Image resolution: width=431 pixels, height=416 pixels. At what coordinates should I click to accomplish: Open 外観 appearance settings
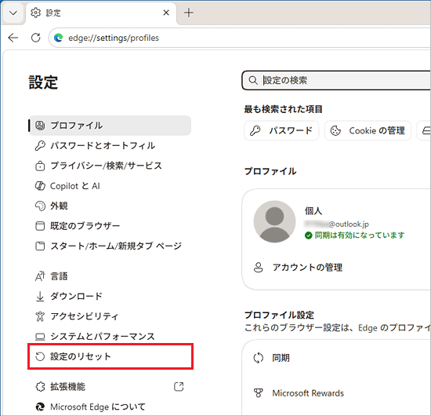tap(110, 206)
